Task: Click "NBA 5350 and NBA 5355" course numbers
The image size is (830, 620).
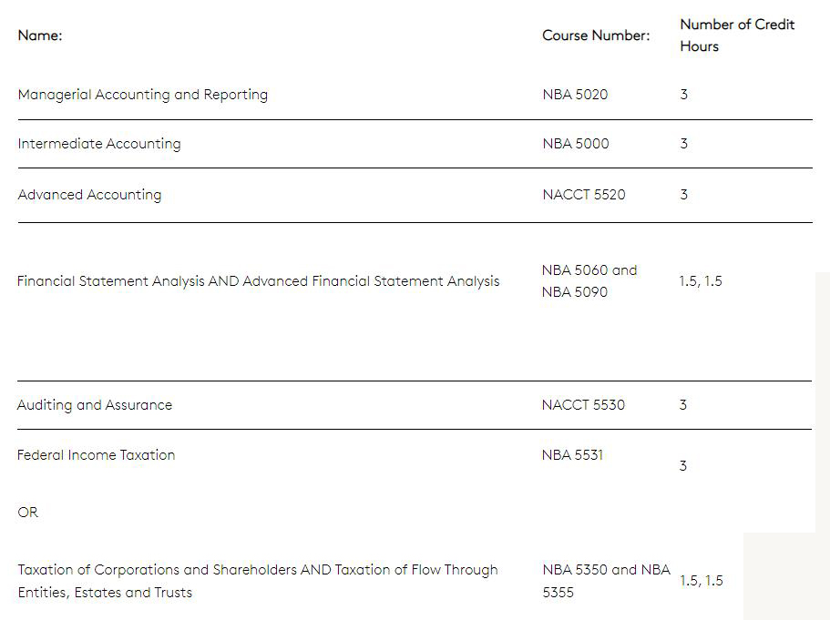Action: [605, 581]
